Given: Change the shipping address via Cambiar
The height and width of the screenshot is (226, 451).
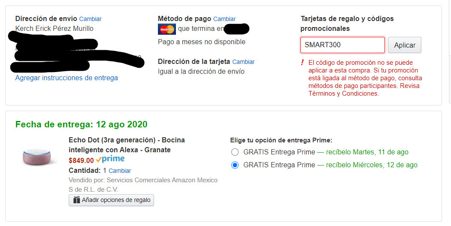Looking at the screenshot, I should tap(91, 19).
